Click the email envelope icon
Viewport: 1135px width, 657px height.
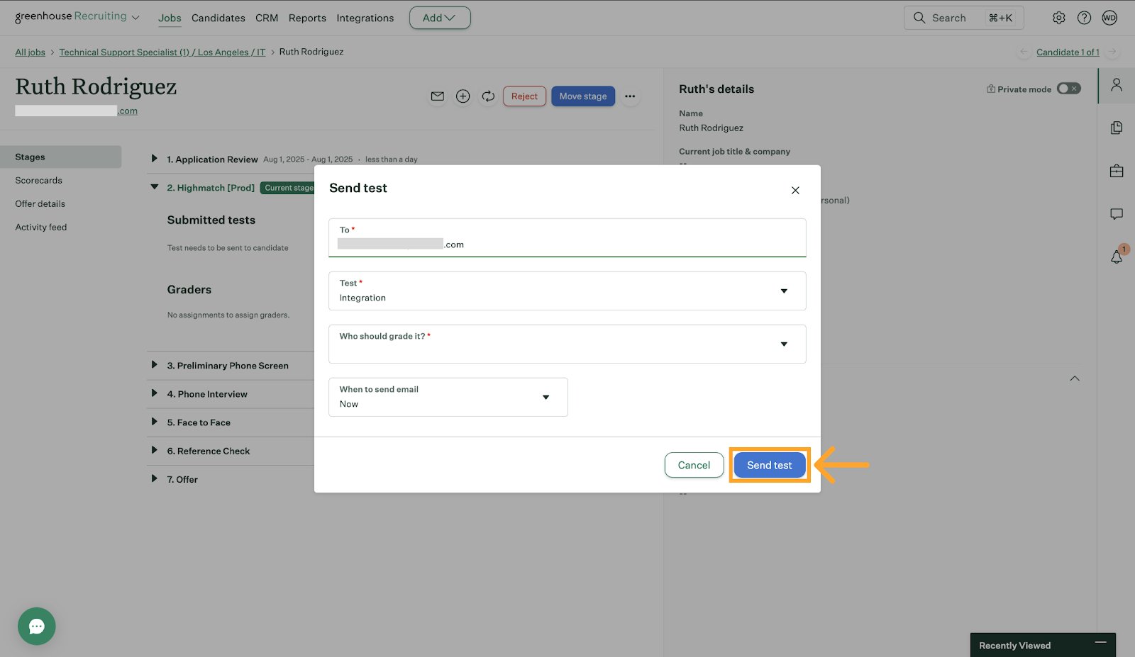point(438,96)
